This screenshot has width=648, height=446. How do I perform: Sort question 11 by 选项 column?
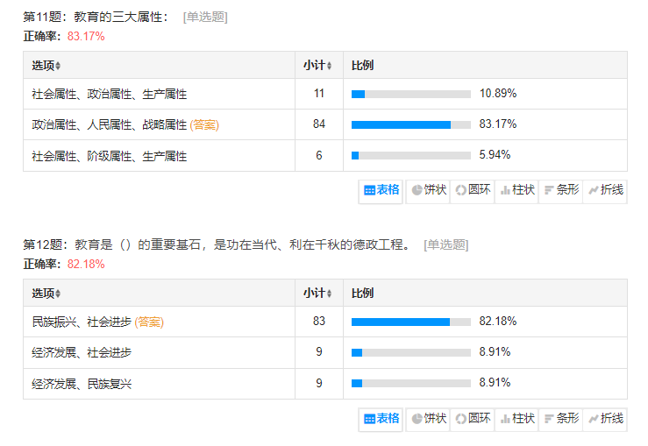click(x=46, y=66)
